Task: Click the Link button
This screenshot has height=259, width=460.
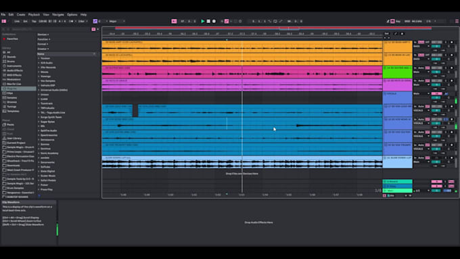Action: [x=17, y=21]
